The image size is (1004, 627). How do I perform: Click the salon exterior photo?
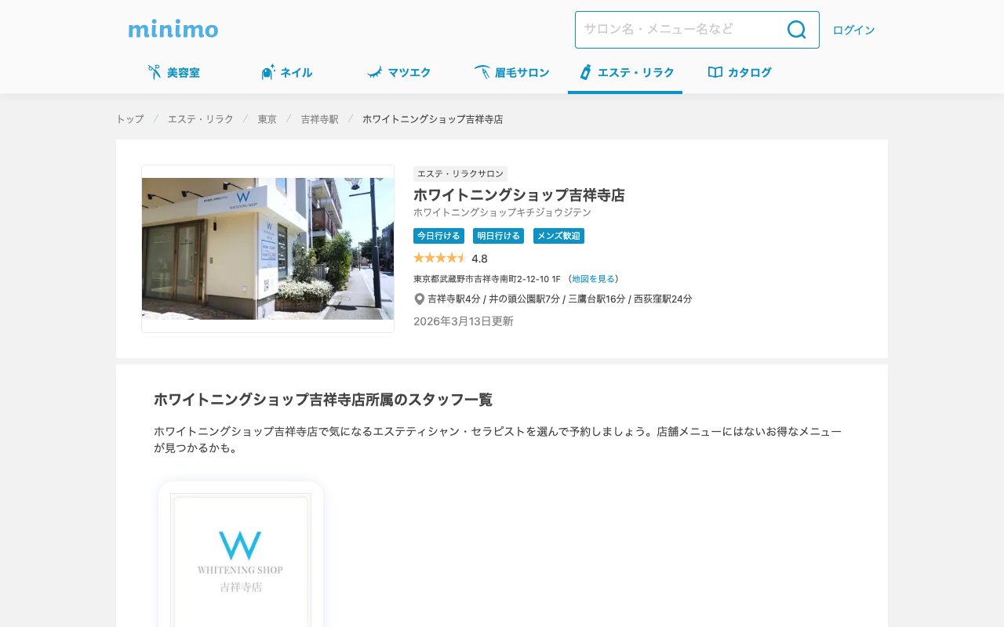click(267, 248)
